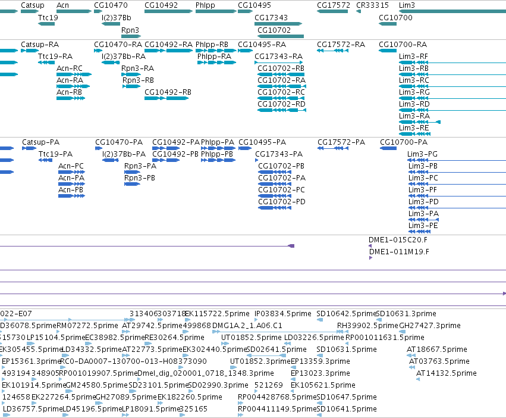The height and width of the screenshot is (418, 506).
Task: Click protein CG10702-PC
Action: tap(275, 196)
